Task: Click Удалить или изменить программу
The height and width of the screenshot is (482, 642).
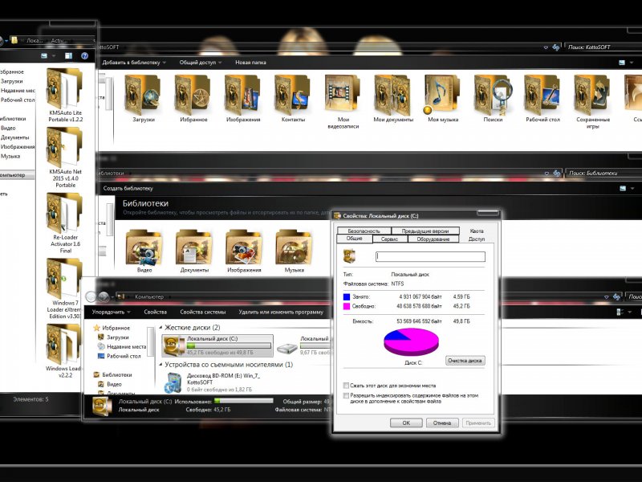Action: pyautogui.click(x=281, y=312)
